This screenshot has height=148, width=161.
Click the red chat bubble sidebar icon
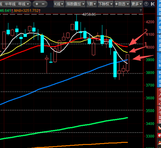[160, 136]
